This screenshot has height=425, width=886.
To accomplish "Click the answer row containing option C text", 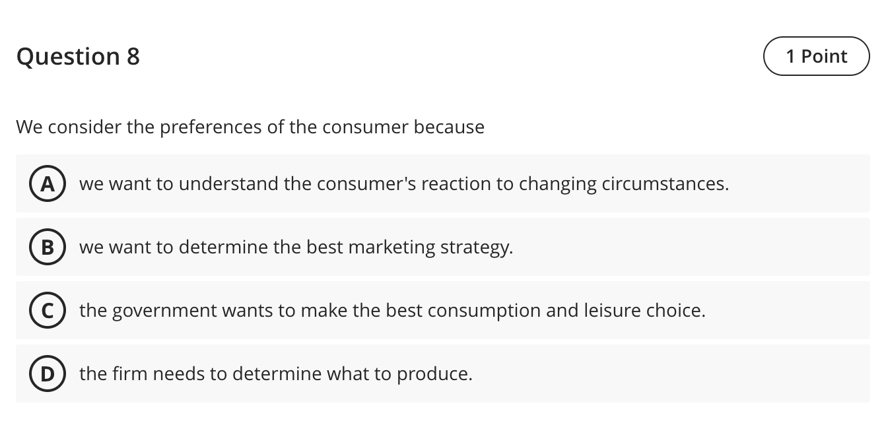I will click(442, 310).
